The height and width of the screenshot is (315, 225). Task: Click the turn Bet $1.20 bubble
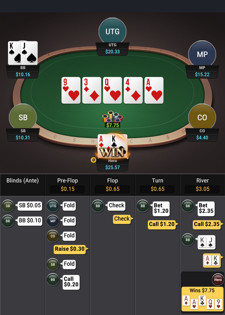[x=161, y=208]
